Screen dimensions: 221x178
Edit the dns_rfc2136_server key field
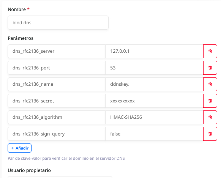pos(57,51)
